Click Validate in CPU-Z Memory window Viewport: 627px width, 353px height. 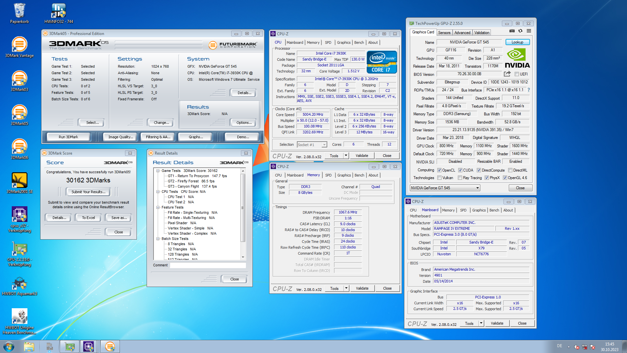362,288
